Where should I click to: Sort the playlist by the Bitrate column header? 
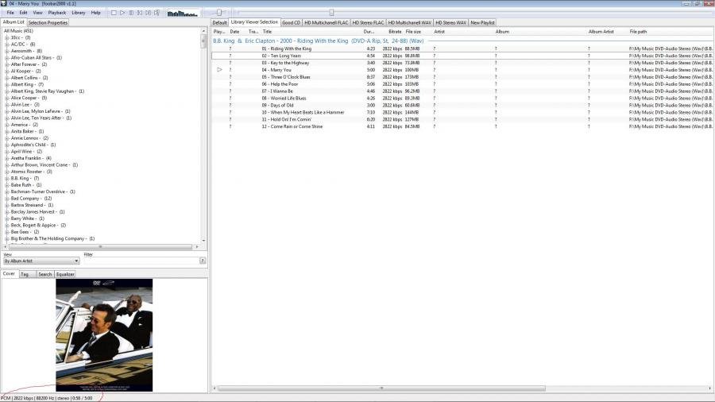tap(395, 32)
